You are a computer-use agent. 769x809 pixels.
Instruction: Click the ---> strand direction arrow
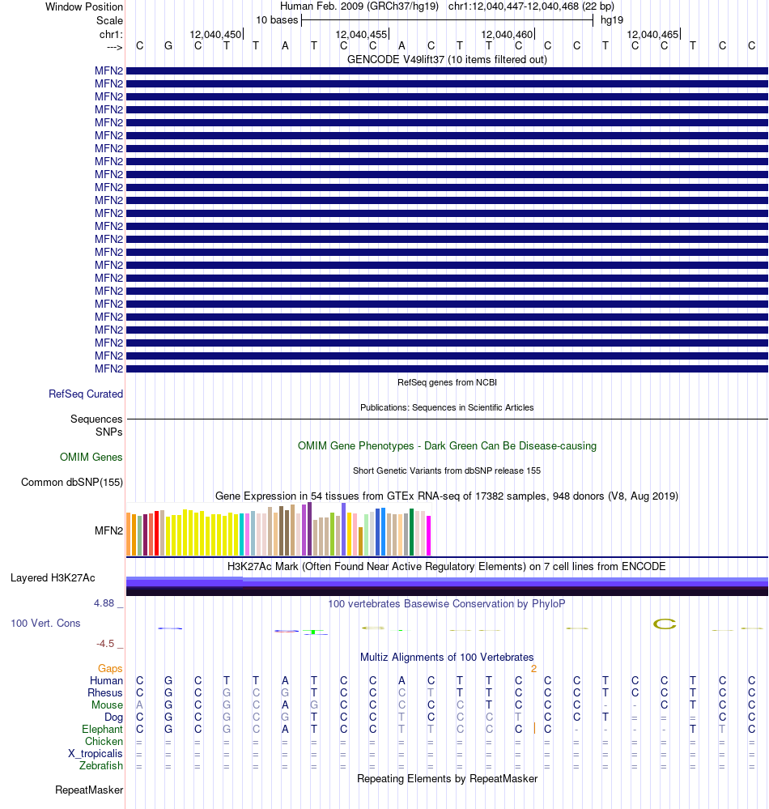[114, 48]
